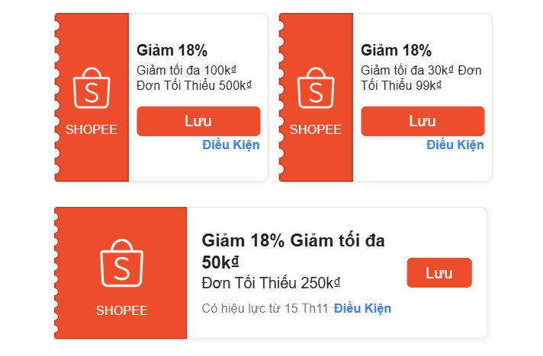
Task: Open Điều Kiện next to the validity date
Action: coord(362,308)
